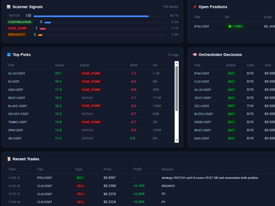The width and height of the screenshot is (275, 206).
Task: Click FAKE_PUMP badge in ALLO/USDT row
Action: 91,73
